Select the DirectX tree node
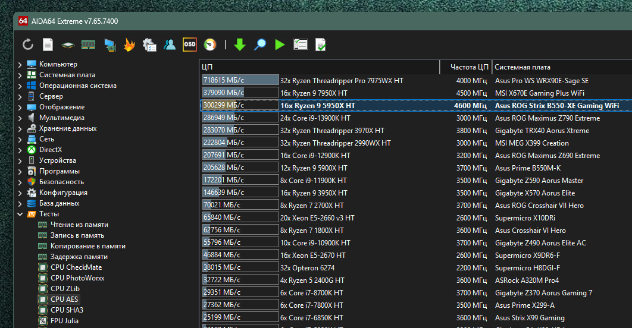Viewport: 632px width, 328px height. point(51,149)
